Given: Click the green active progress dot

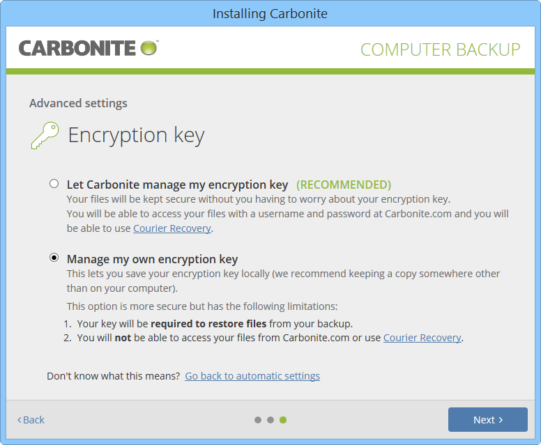Looking at the screenshot, I should [283, 420].
